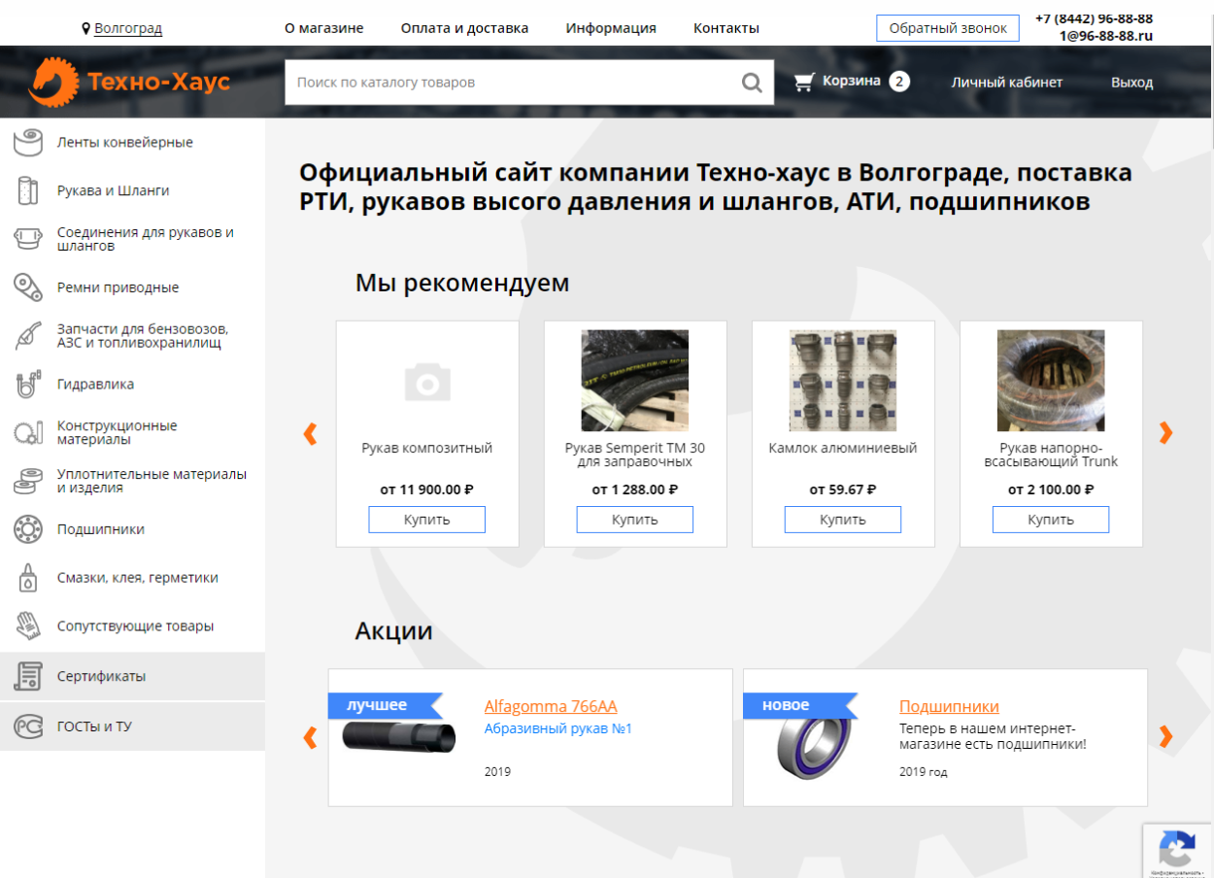Click the hydraulics icon beside Гидравлика
The height and width of the screenshot is (878, 1214).
[28, 384]
